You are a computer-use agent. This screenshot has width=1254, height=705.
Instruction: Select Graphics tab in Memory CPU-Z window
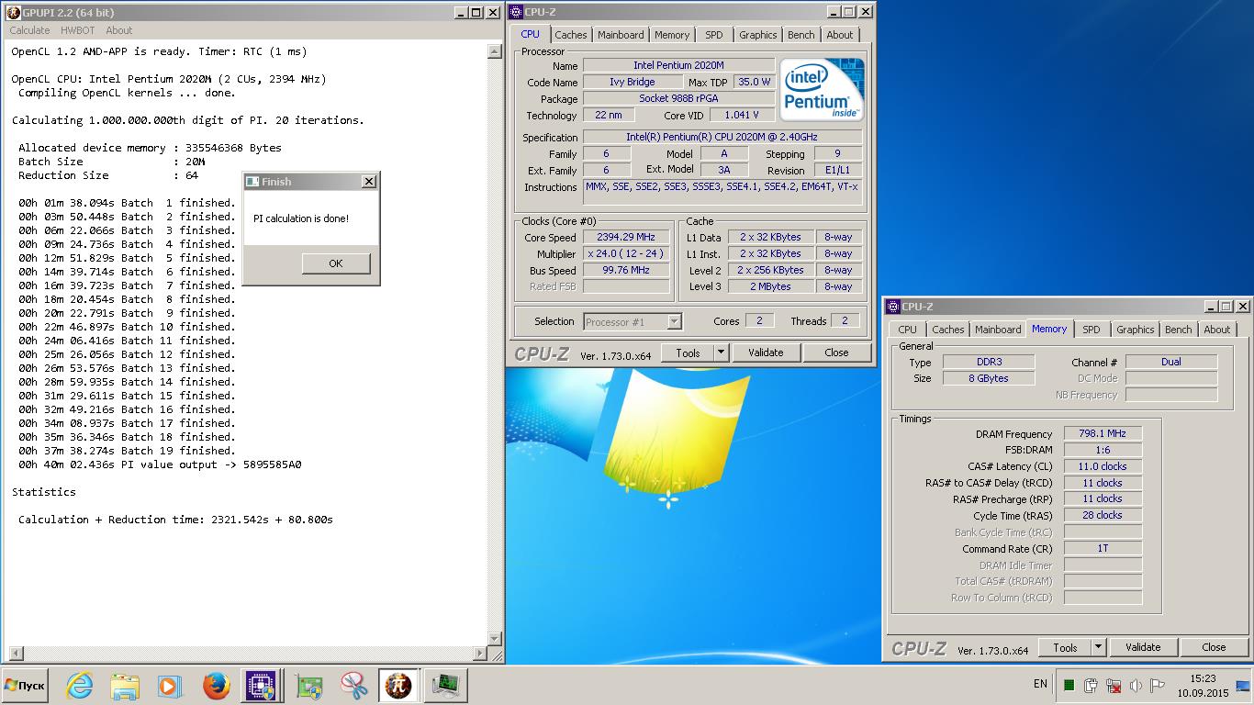pyautogui.click(x=1136, y=330)
